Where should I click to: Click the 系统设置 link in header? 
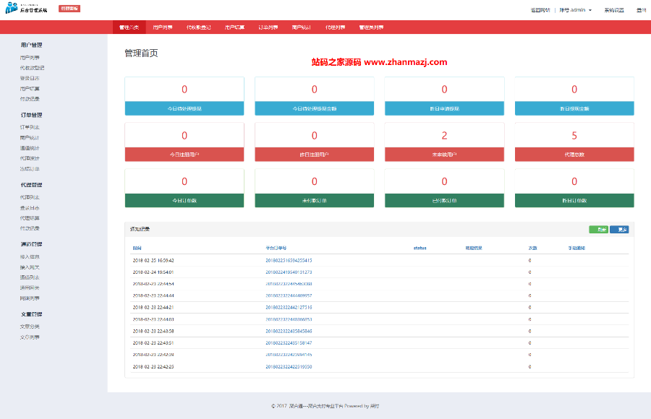point(614,9)
